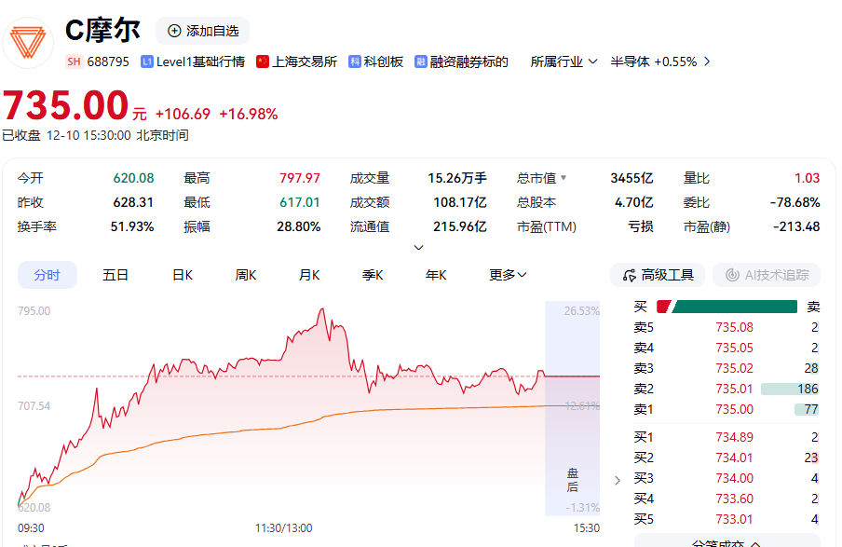Click the buy/sell ratio bar

tap(727, 307)
